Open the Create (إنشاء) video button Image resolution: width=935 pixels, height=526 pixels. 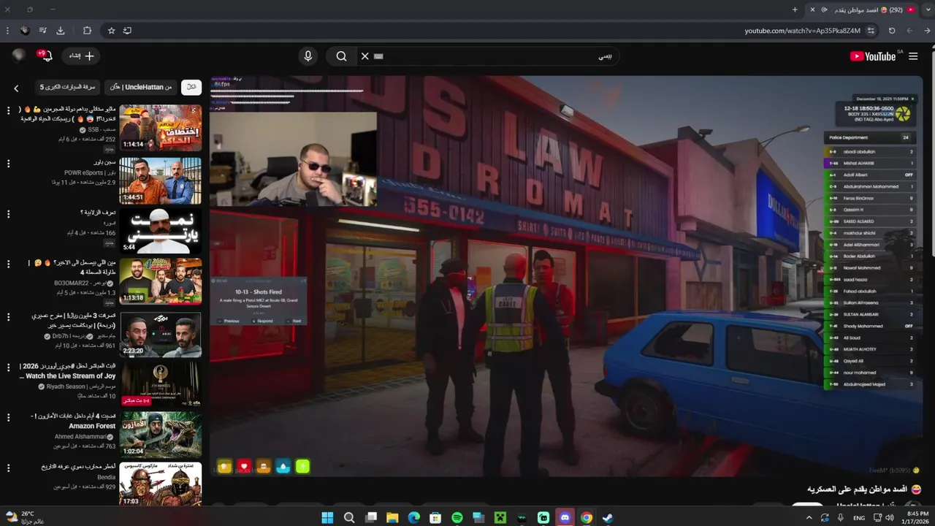coord(80,56)
